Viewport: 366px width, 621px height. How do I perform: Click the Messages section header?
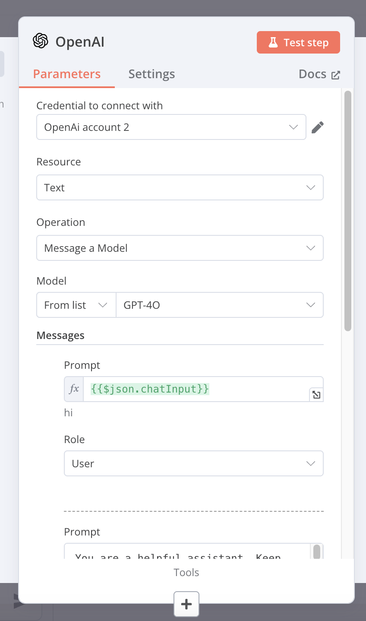(x=60, y=336)
